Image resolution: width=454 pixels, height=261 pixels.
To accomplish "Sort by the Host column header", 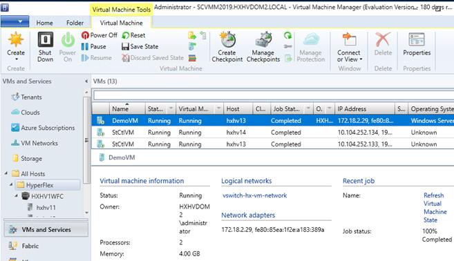I will (x=238, y=109).
